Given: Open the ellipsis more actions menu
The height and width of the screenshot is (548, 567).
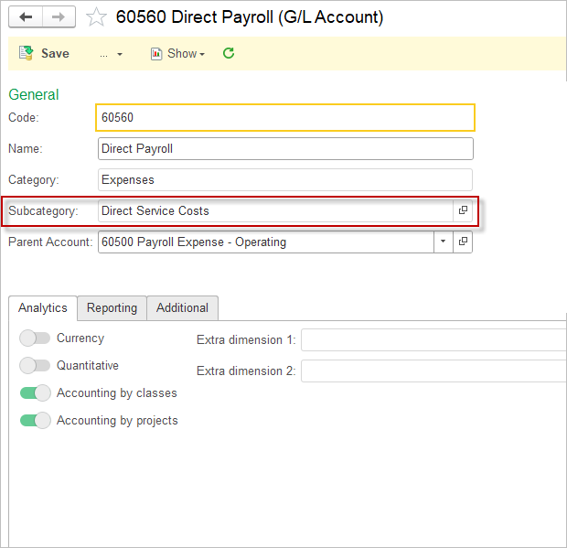Looking at the screenshot, I should pyautogui.click(x=111, y=54).
